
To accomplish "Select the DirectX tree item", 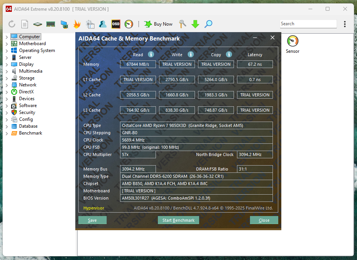I will (26, 92).
